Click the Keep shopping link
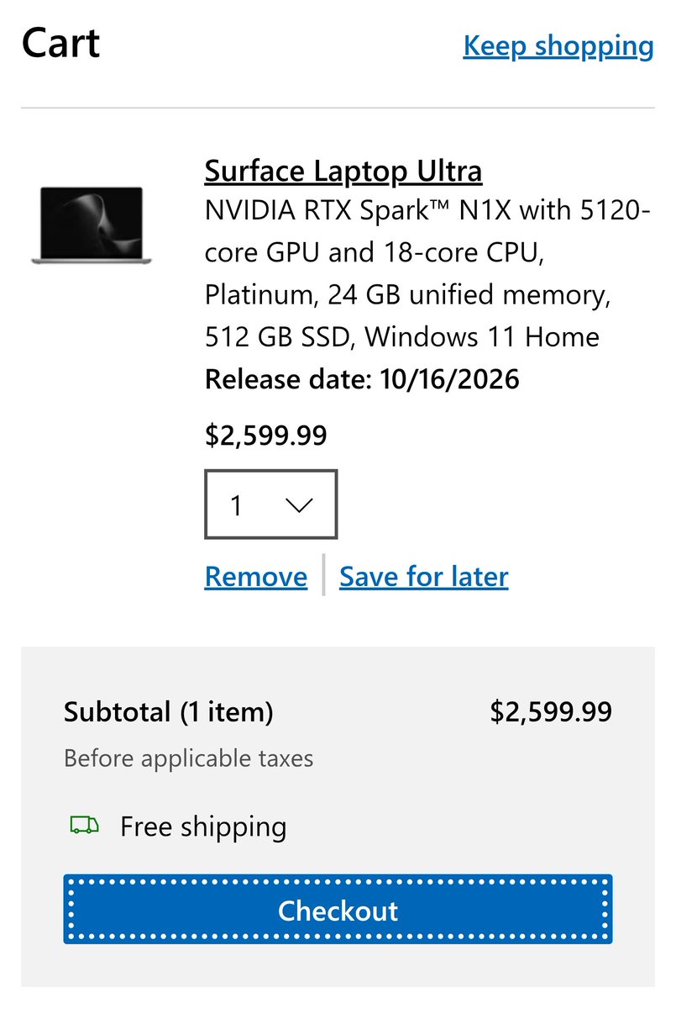Image resolution: width=676 pixels, height=1009 pixels. (x=558, y=45)
